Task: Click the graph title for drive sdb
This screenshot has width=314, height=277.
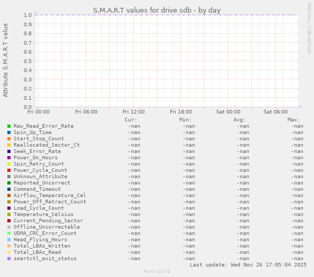Action: click(157, 10)
